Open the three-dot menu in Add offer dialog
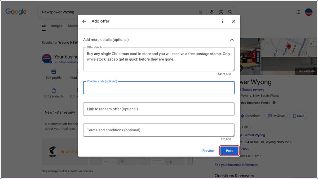The height and width of the screenshot is (179, 318). [223, 21]
